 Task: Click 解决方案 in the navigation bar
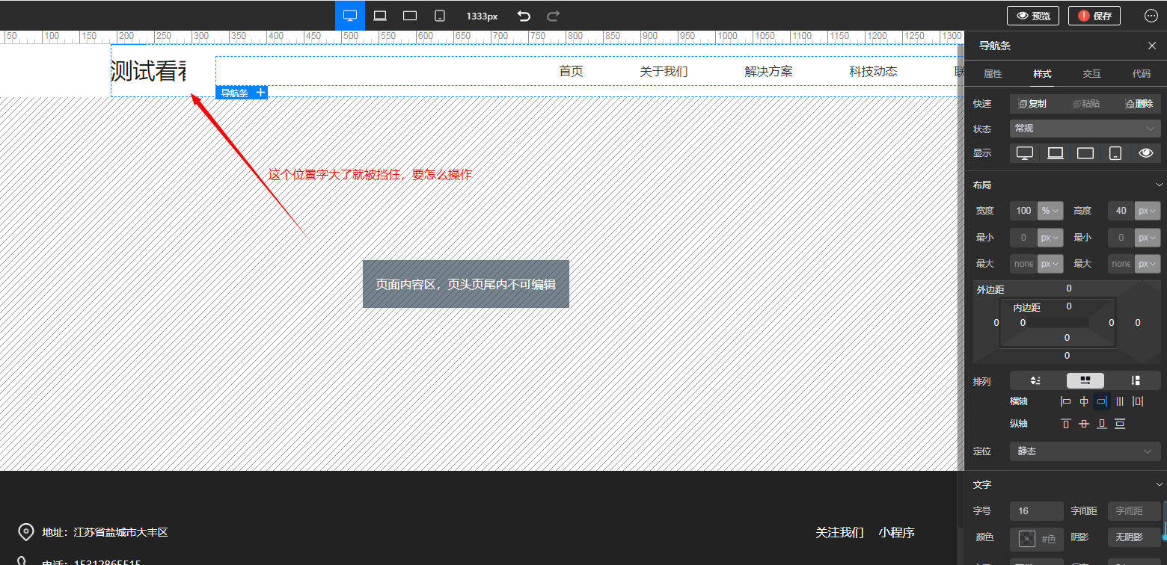pos(768,72)
